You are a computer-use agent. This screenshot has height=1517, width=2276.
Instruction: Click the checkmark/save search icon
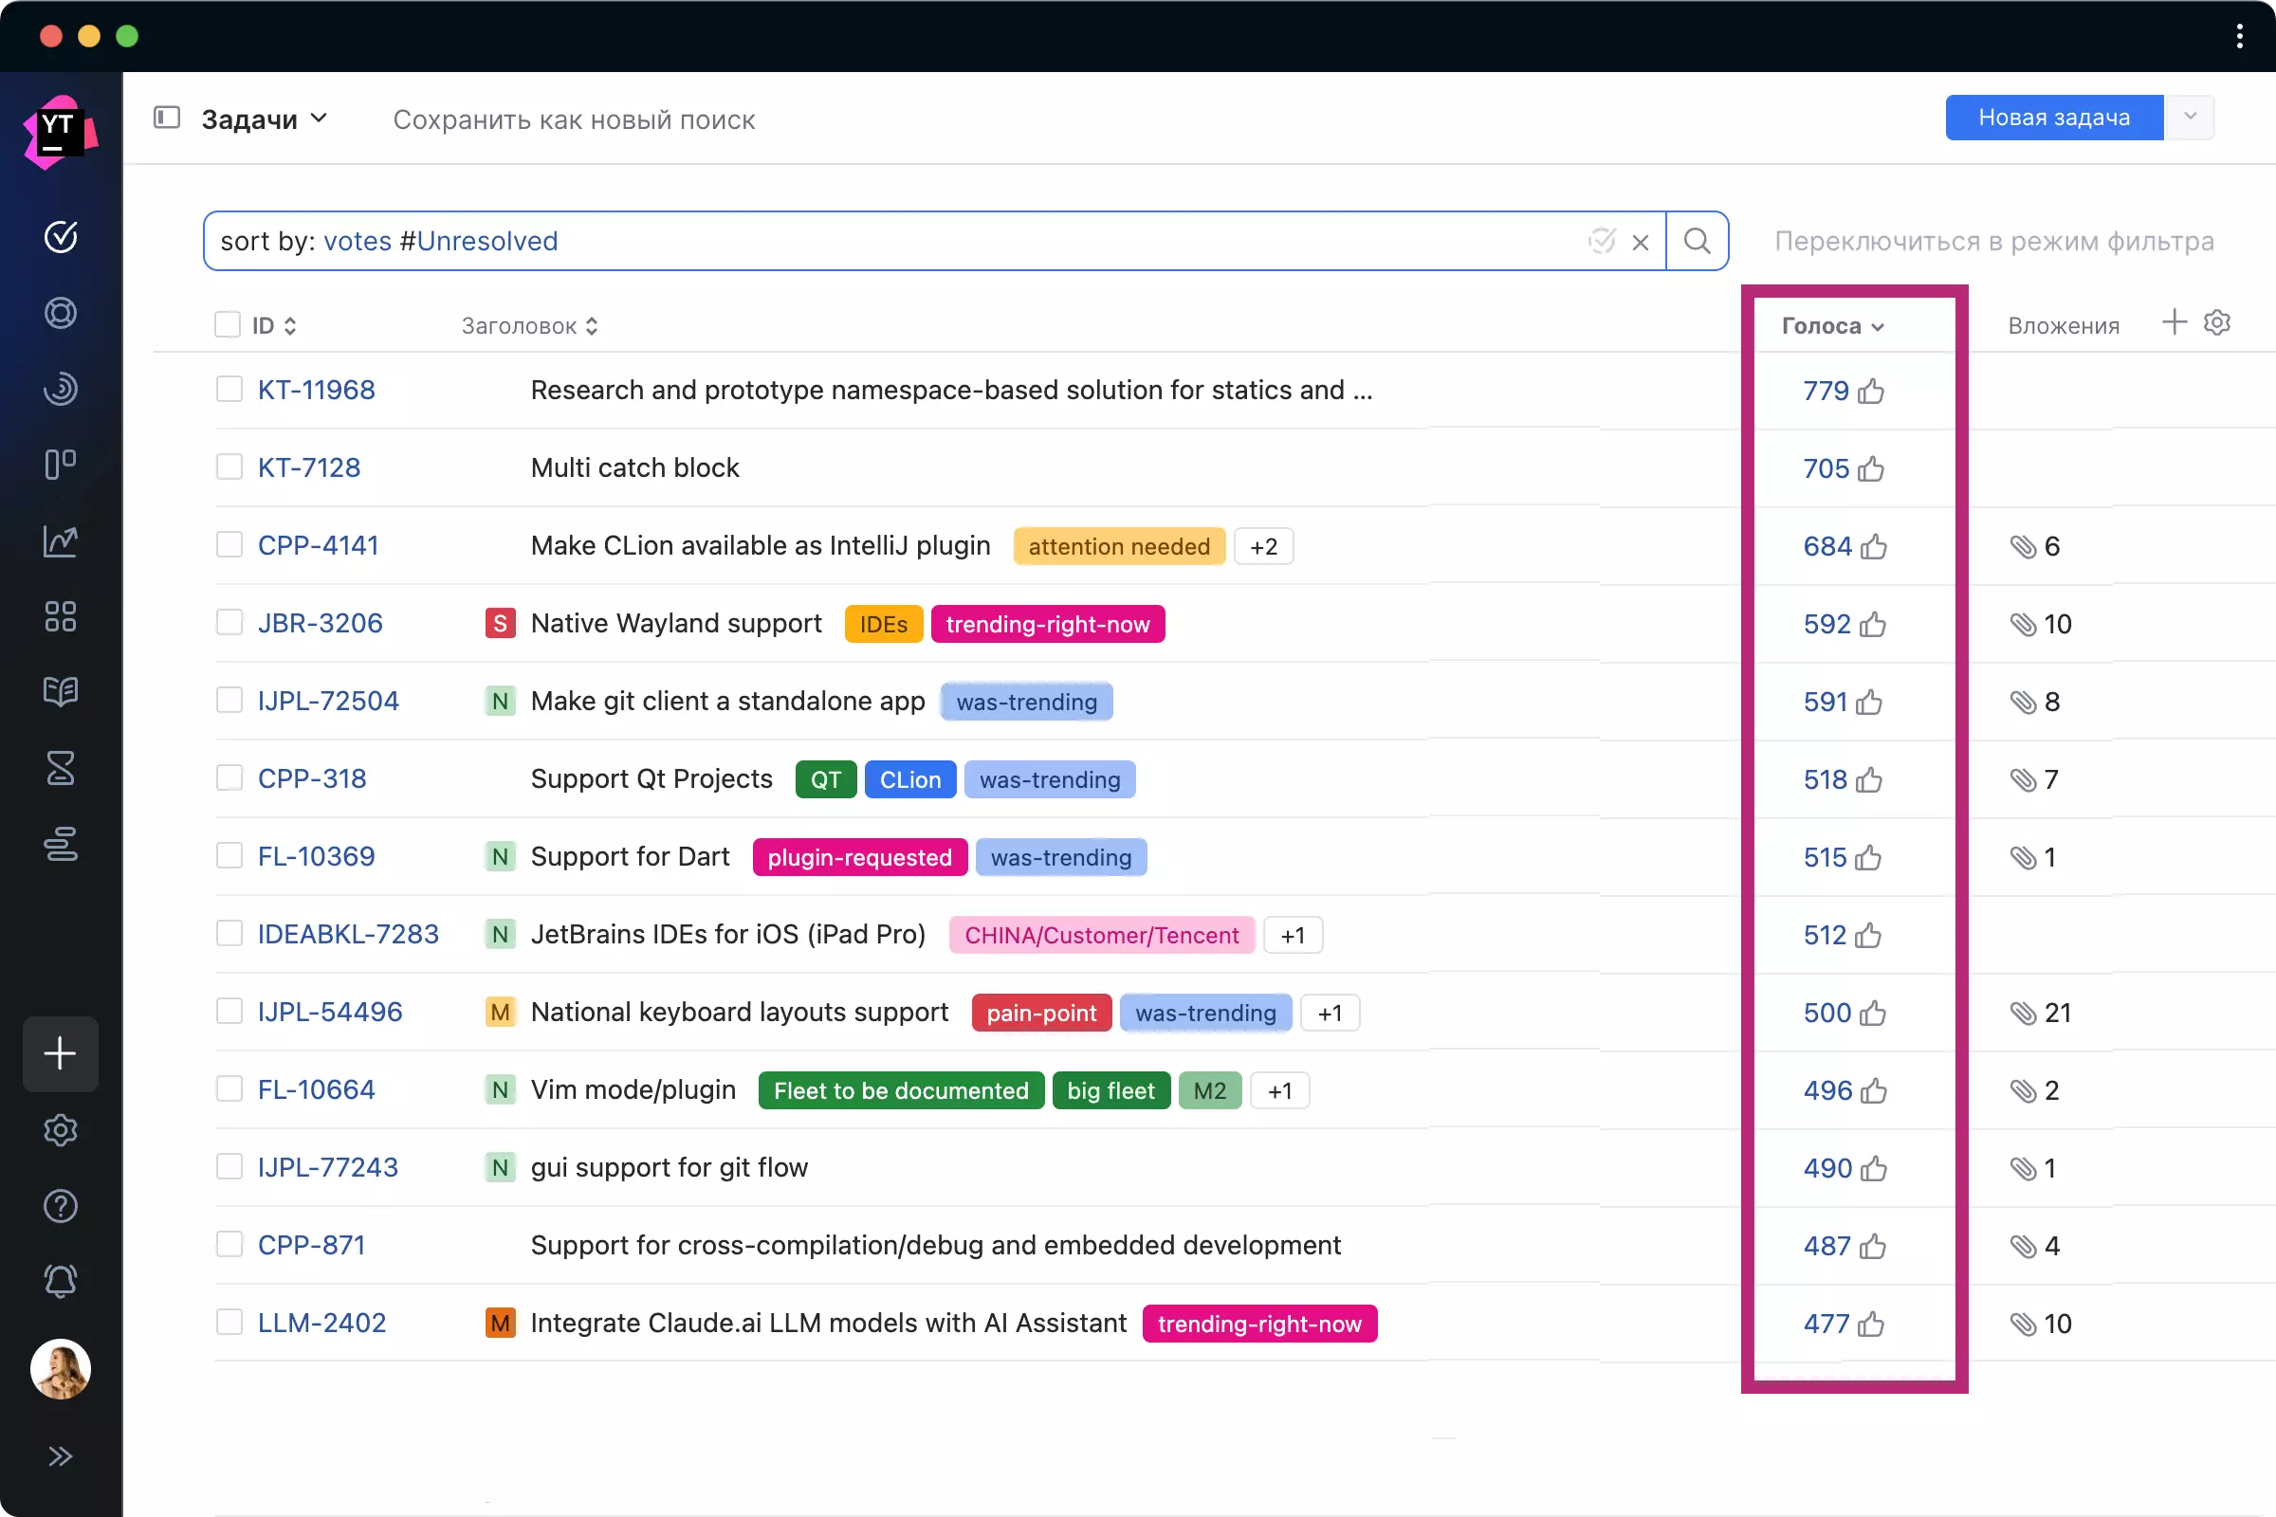coord(1601,241)
